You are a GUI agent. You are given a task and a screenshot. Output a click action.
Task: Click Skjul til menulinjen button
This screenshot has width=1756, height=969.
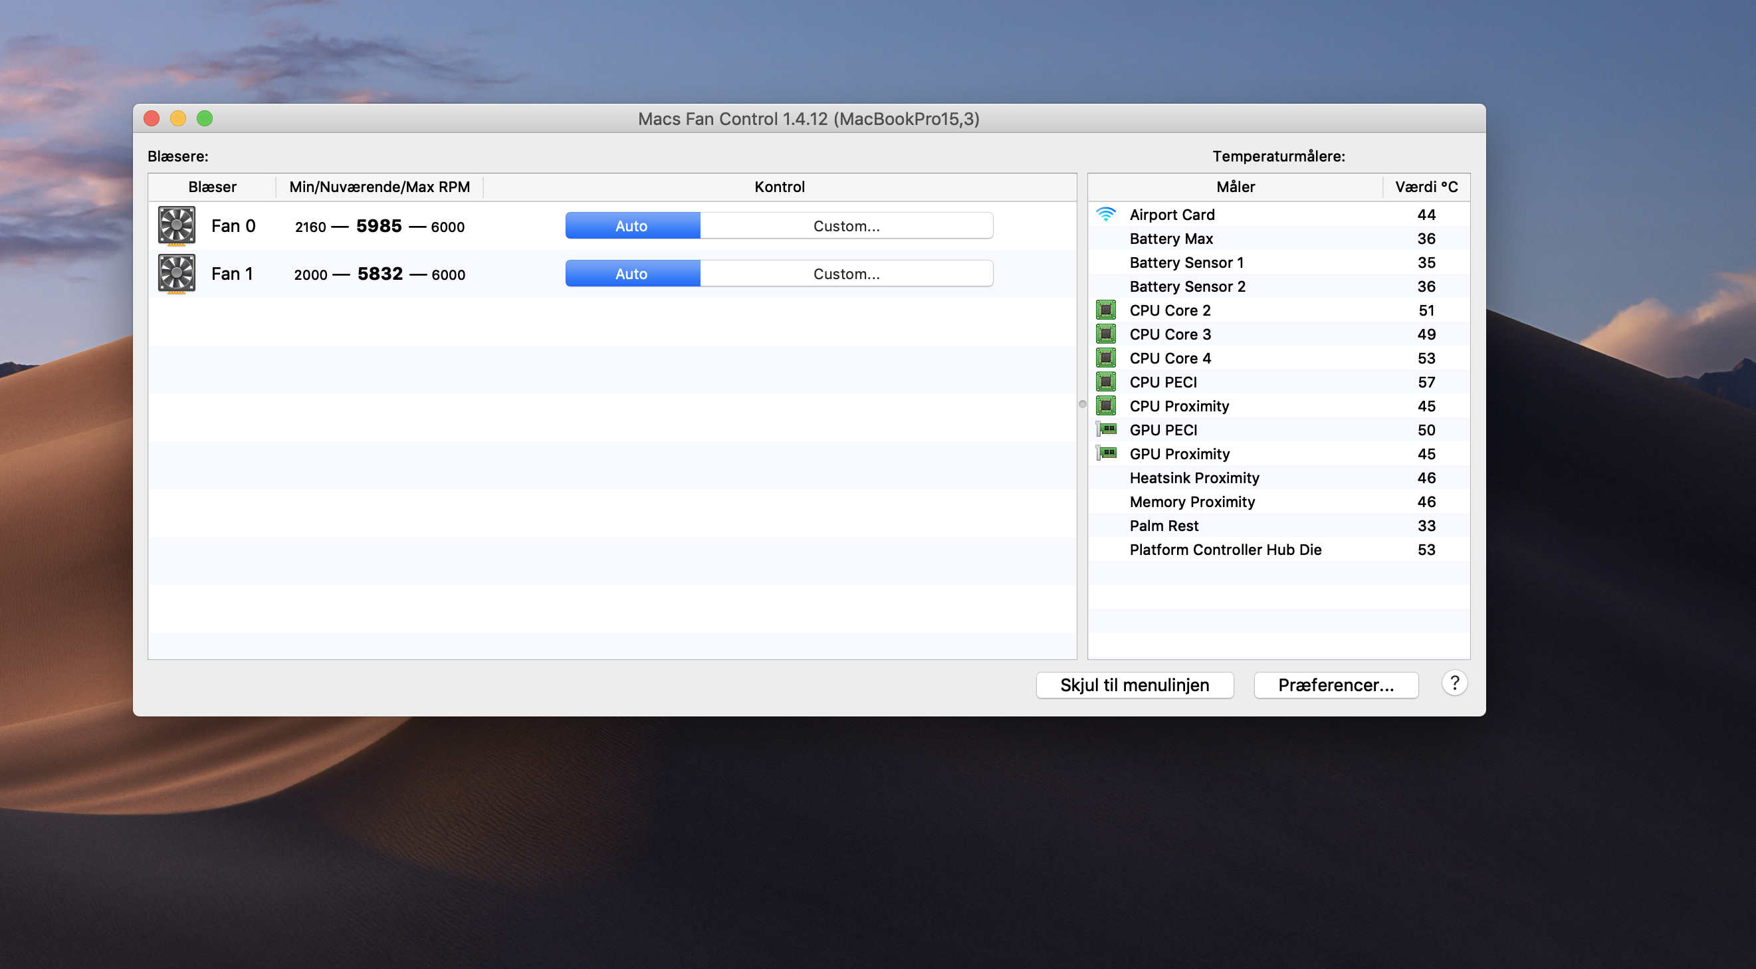click(x=1135, y=685)
